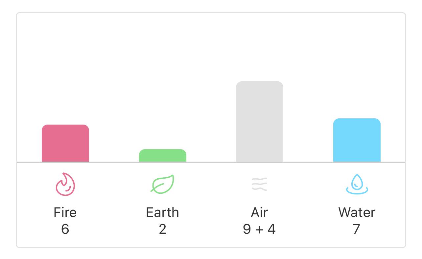The image size is (422, 259).
Task: Click the Fire label text
Action: point(65,212)
